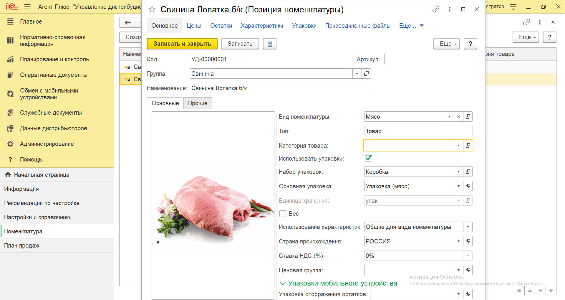Open Категория товара value form
The height and width of the screenshot is (300, 565).
[x=468, y=146]
